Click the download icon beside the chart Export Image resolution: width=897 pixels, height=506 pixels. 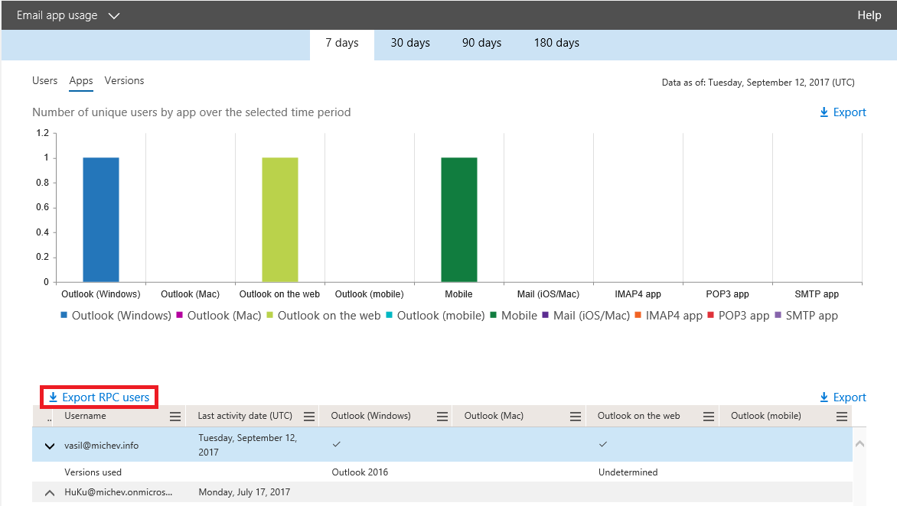(x=824, y=112)
